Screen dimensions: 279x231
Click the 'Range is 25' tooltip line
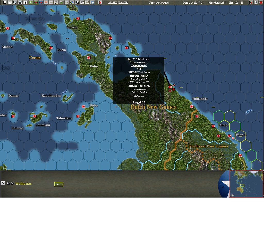(139, 103)
